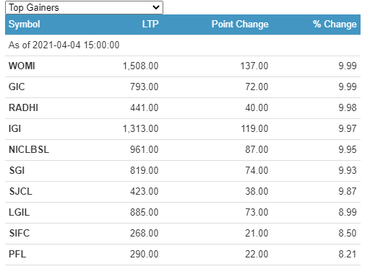Open the IGI stock link
This screenshot has height=269, width=375.
point(14,128)
